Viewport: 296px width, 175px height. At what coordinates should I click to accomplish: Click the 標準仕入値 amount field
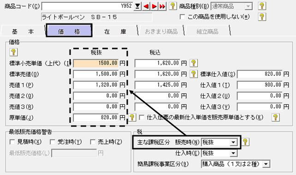pyautogui.click(x=260, y=74)
